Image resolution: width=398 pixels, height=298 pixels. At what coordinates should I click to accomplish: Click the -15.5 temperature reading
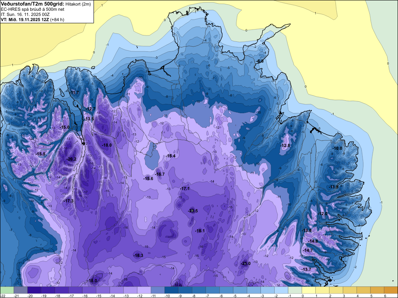(x=40, y=154)
